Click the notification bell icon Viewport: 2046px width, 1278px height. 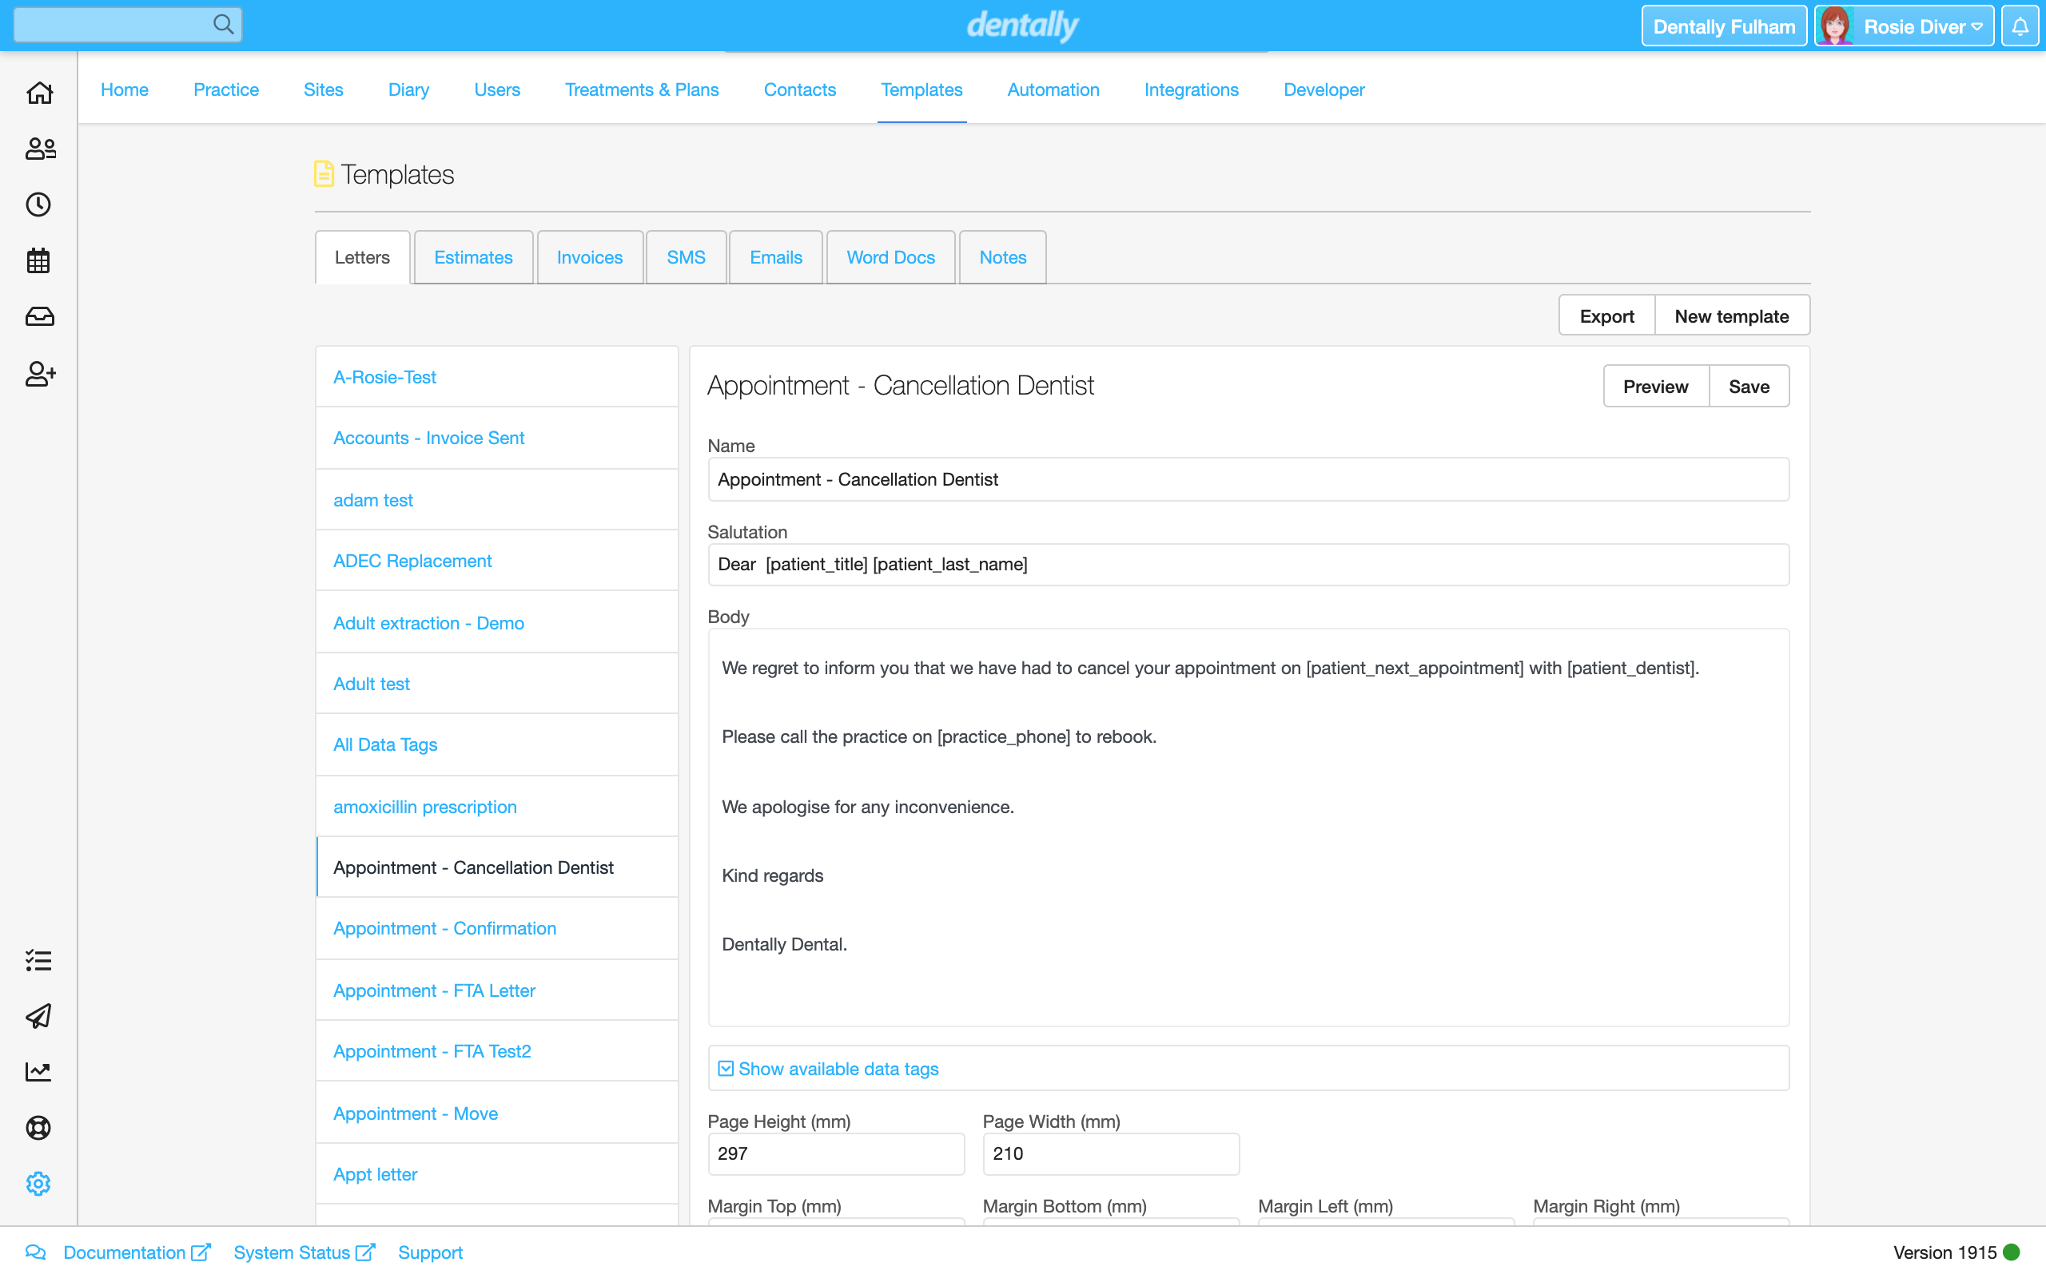2020,26
